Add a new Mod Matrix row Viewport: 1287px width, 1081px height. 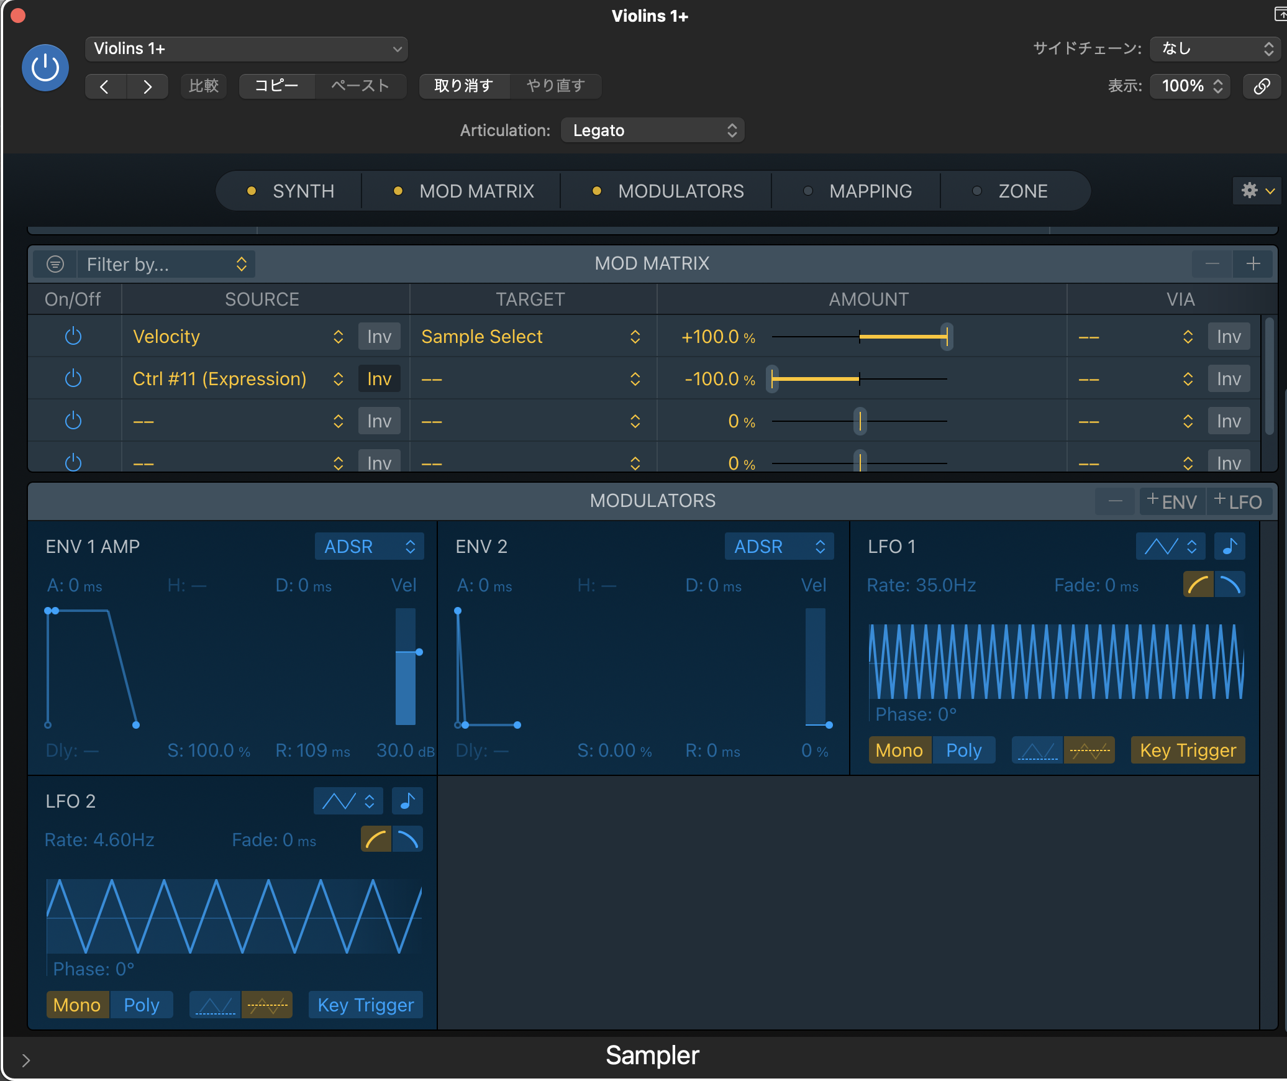click(x=1253, y=263)
